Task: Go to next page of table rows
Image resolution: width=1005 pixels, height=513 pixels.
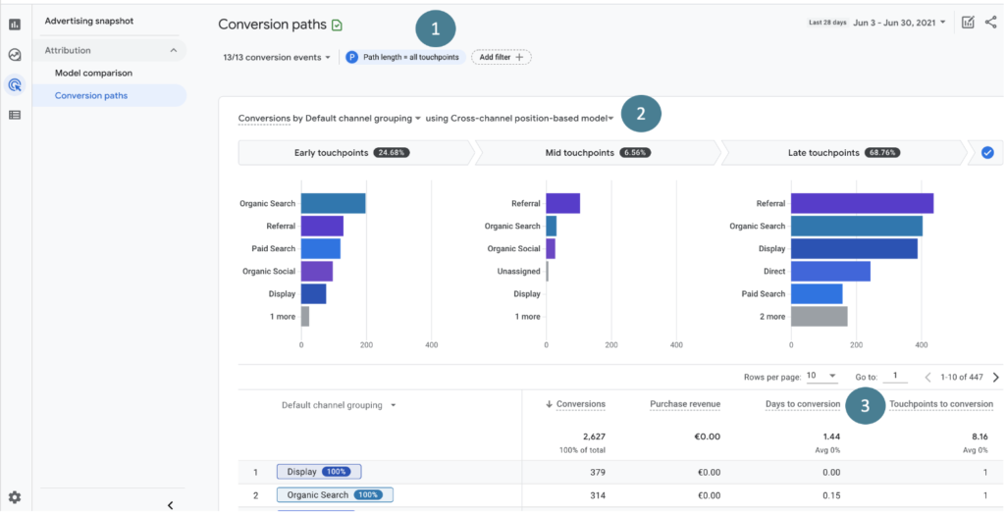Action: (995, 378)
